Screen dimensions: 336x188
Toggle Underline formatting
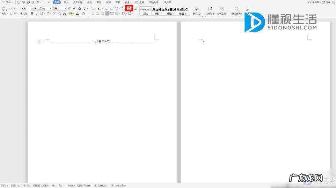click(41, 14)
